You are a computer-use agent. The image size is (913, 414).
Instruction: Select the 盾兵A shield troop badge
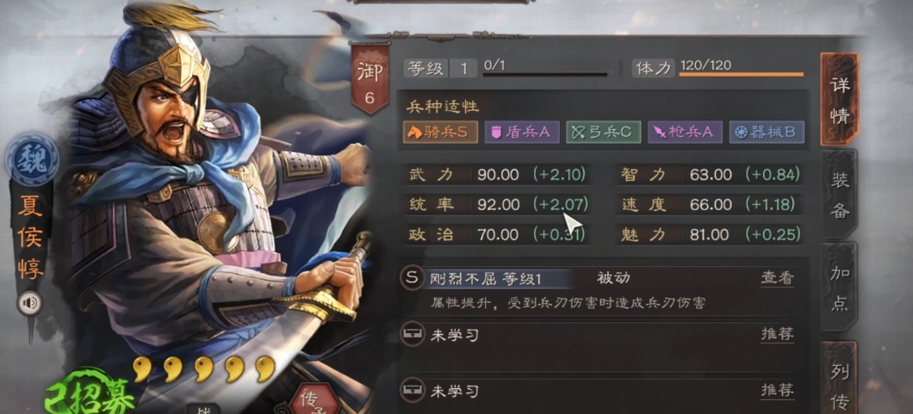[x=522, y=132]
